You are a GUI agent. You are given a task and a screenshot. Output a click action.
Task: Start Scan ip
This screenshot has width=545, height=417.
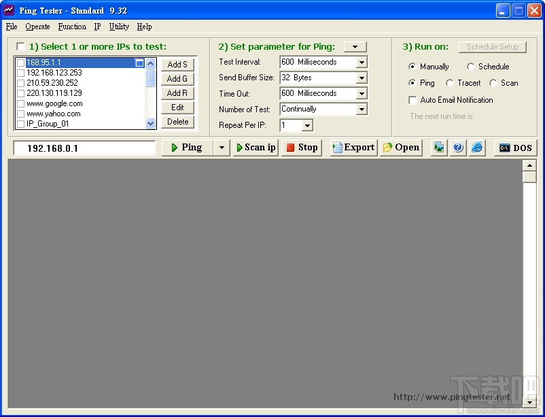tap(256, 148)
